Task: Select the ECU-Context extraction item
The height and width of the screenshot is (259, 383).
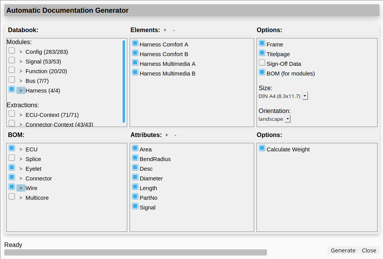Action: tap(12, 114)
